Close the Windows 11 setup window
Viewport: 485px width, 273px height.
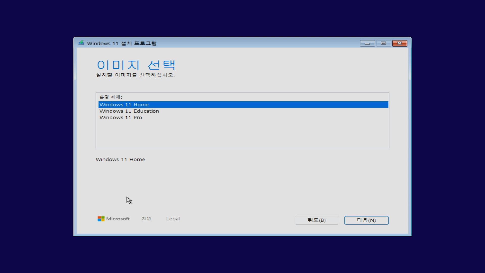tap(399, 43)
